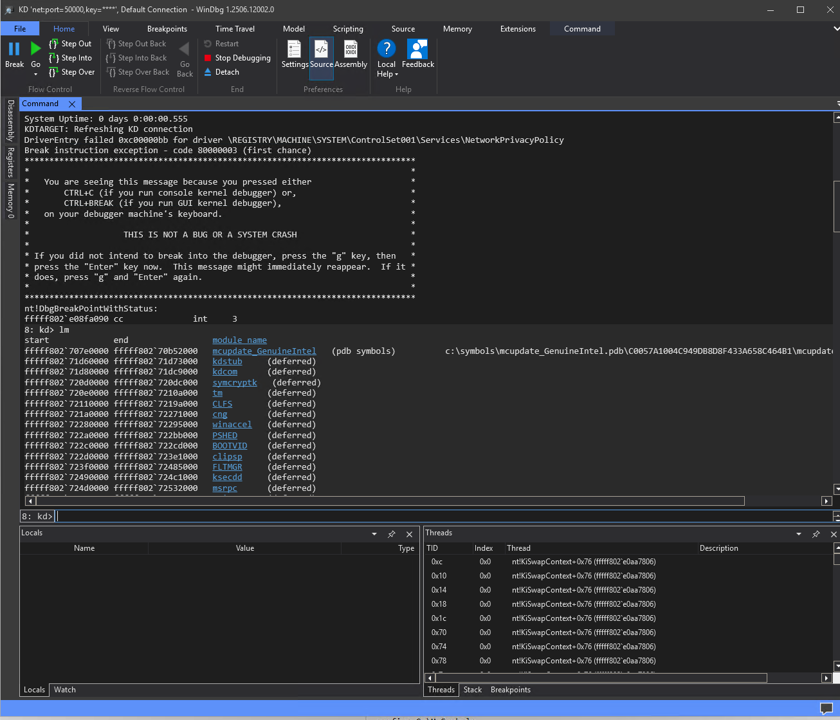Image resolution: width=840 pixels, height=720 pixels.
Task: Open the mcupdate_GenuineIntel module link
Action: click(x=264, y=351)
